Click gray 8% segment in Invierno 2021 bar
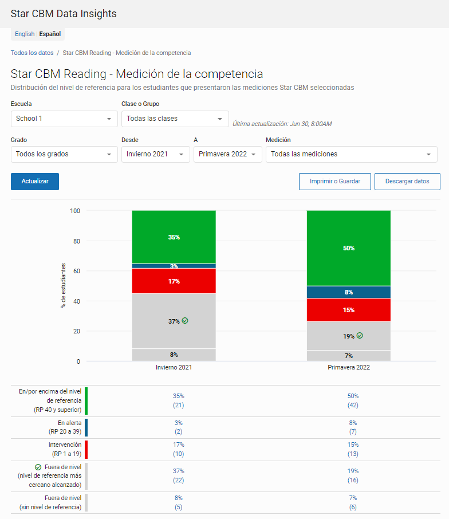 pyautogui.click(x=174, y=355)
